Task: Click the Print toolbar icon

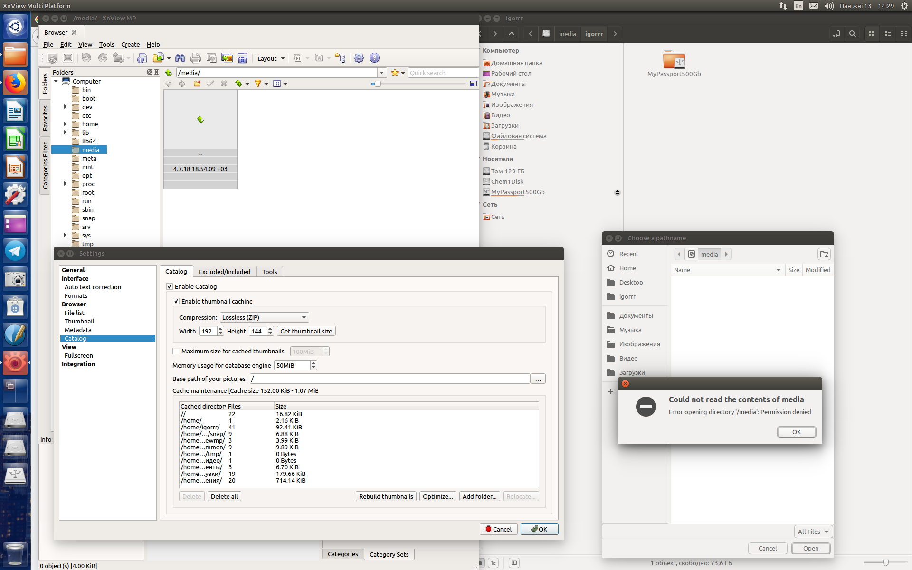Action: coord(195,58)
